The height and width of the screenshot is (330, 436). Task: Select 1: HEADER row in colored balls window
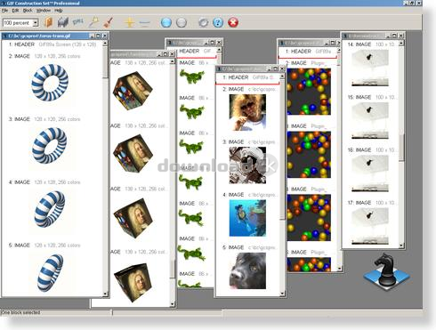[308, 52]
